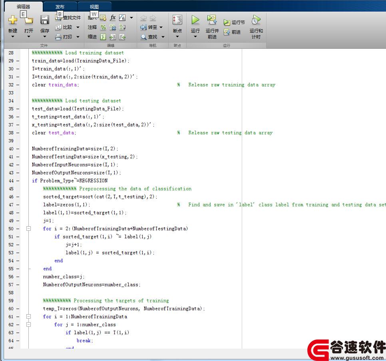Image resolution: width=386 pixels, height=361 pixels.
Task: Open the Breakpoints (断点) dropdown arrow
Action: (x=177, y=37)
